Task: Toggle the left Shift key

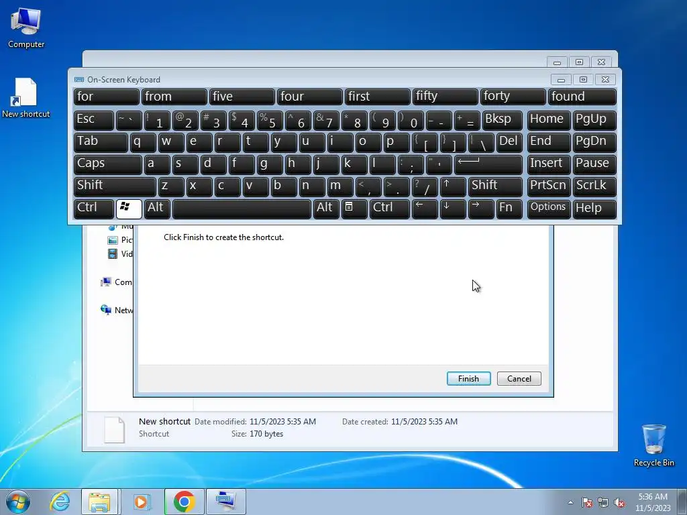Action: [115, 186]
